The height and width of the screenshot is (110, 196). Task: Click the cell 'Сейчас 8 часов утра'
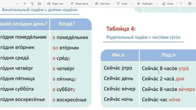point(165,68)
